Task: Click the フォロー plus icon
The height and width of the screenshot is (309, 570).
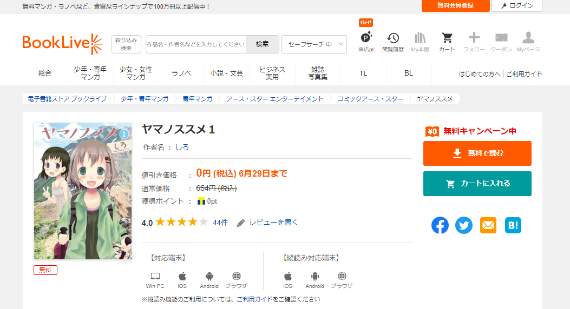Action: (x=474, y=38)
